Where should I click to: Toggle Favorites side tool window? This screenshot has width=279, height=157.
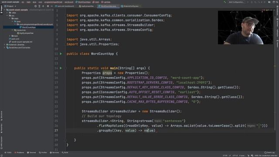[x=1, y=128]
